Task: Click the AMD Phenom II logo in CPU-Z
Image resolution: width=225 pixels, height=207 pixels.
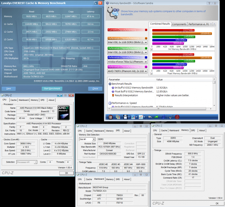Action: click(64, 113)
